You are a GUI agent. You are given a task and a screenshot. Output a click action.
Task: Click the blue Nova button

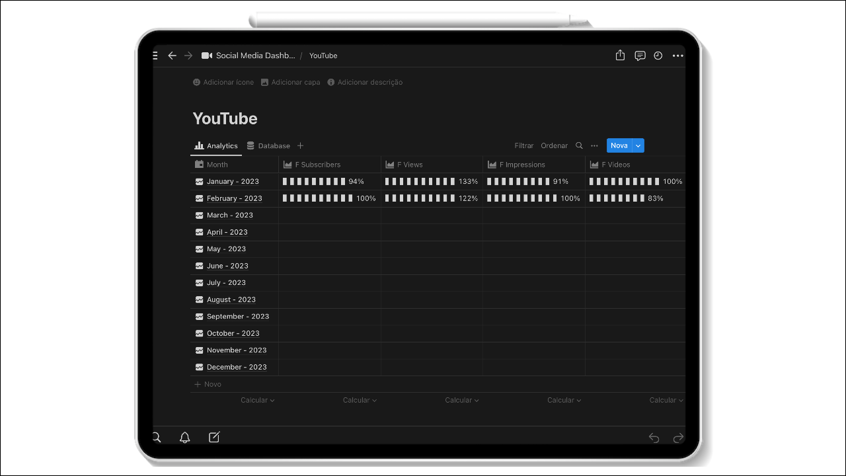click(619, 145)
